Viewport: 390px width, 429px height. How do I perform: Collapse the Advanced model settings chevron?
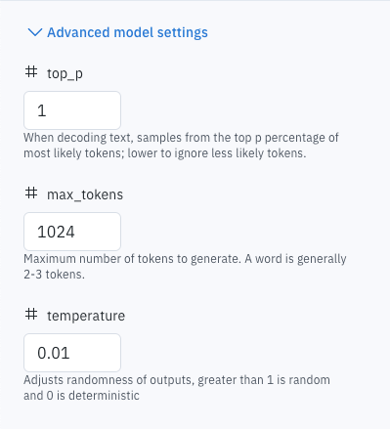tap(35, 32)
